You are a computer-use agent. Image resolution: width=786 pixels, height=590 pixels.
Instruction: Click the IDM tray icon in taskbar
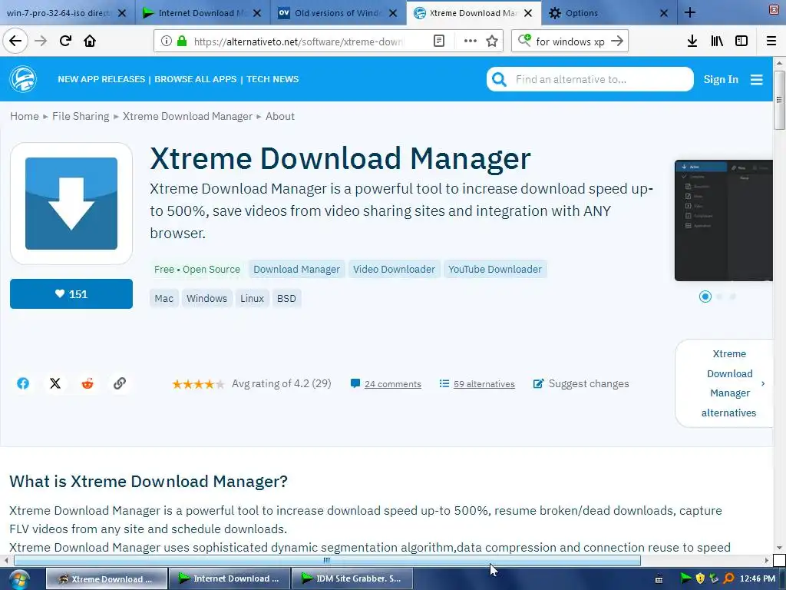click(x=685, y=578)
